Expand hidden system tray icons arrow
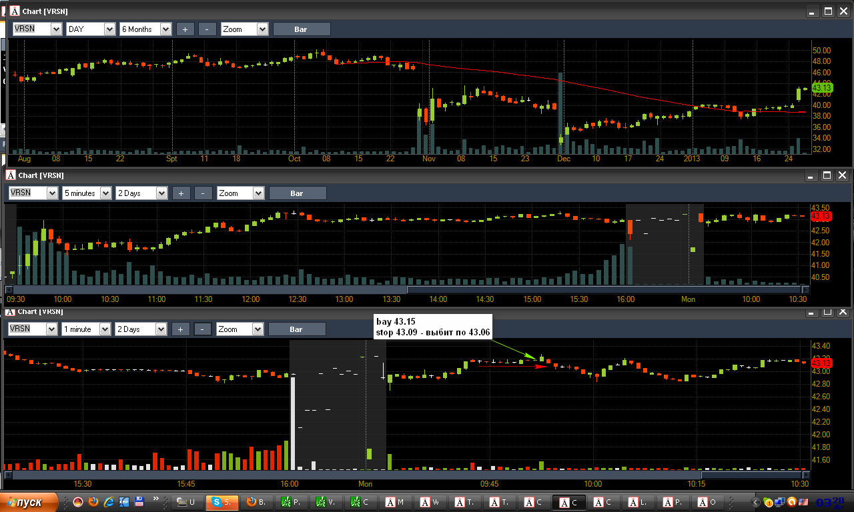 [757, 502]
